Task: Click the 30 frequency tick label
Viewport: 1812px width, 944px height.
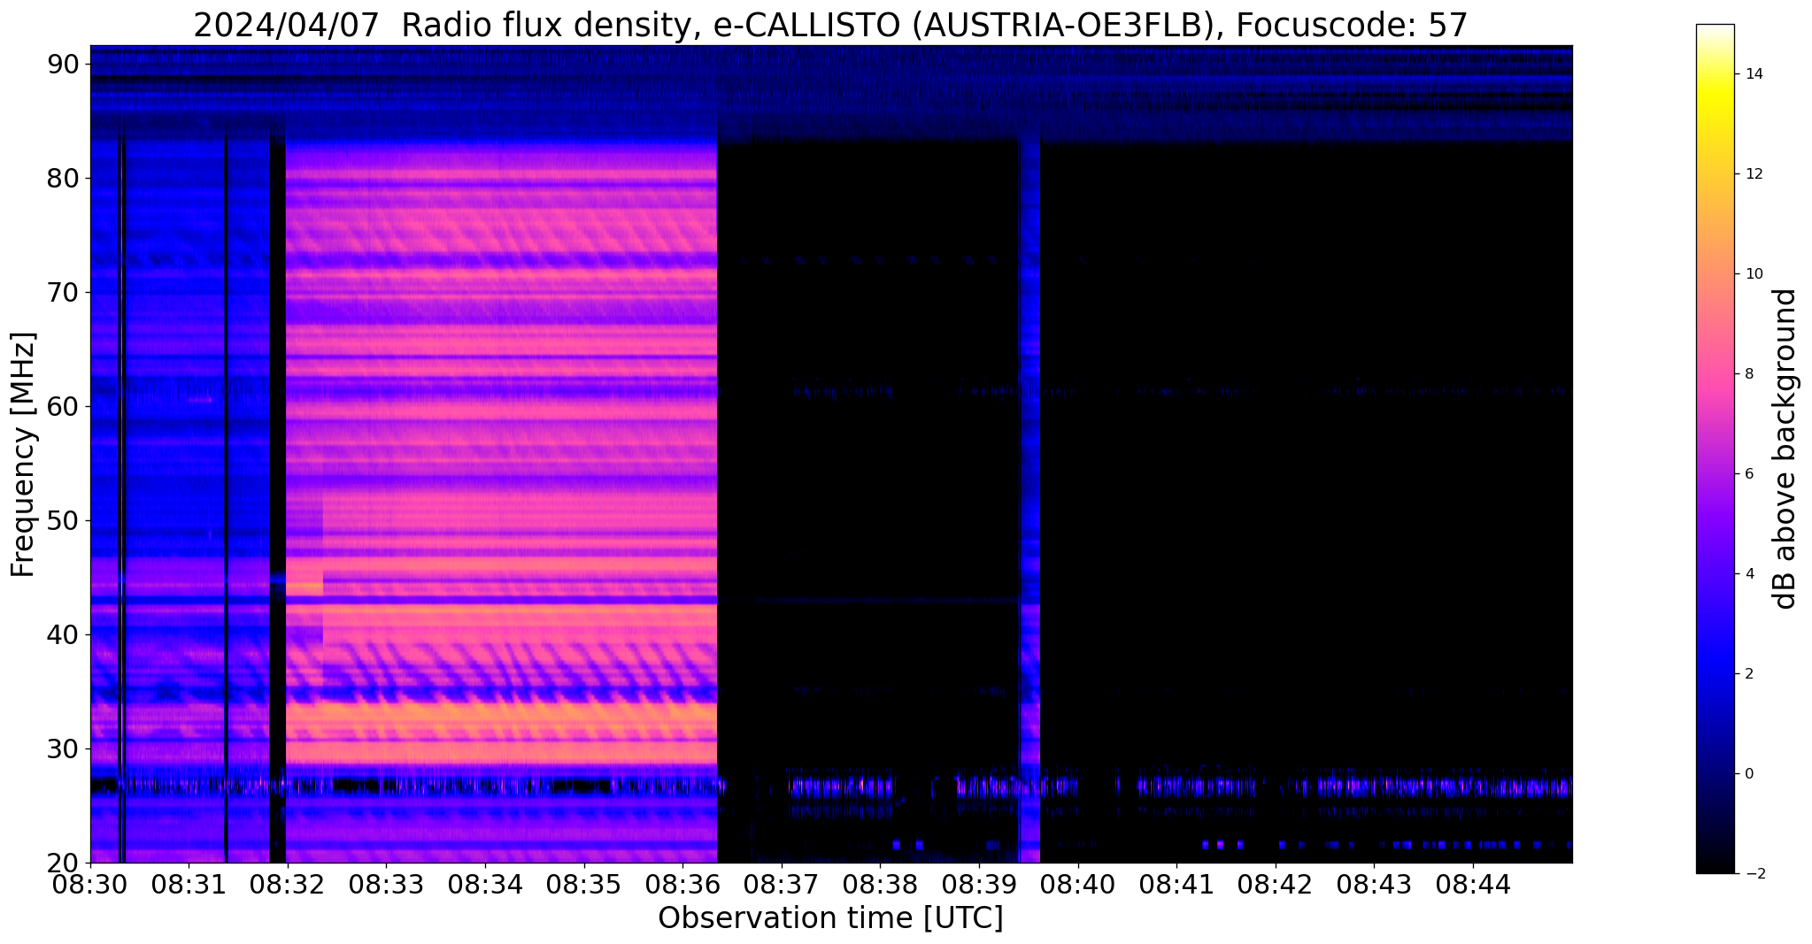Action: (x=63, y=749)
